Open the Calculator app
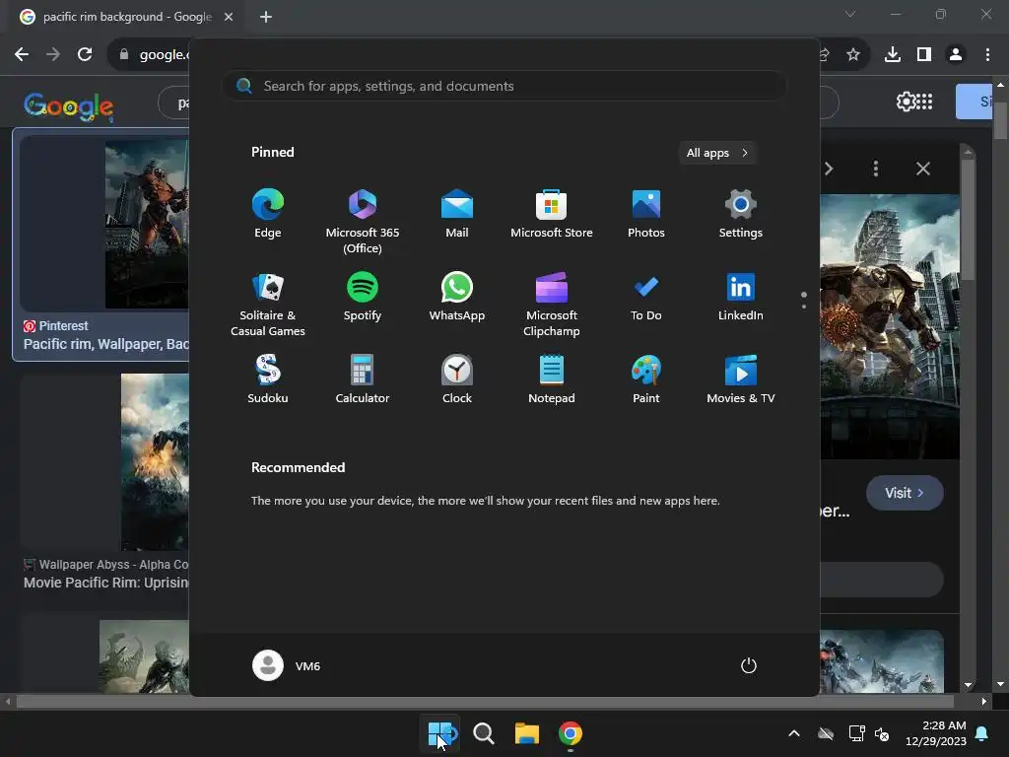 (363, 379)
